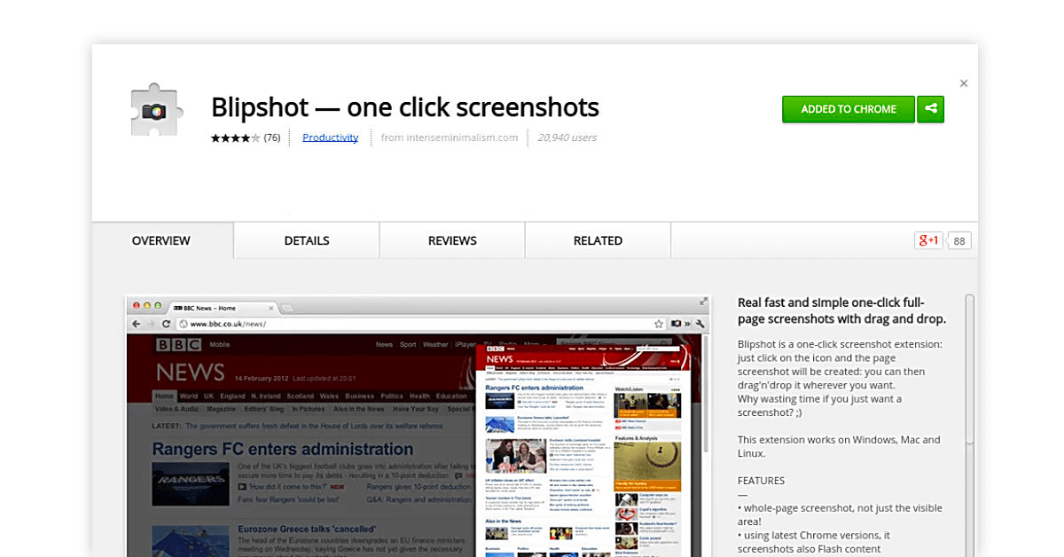
Task: Click the "Blipshot — one click screenshots" title
Action: click(405, 107)
